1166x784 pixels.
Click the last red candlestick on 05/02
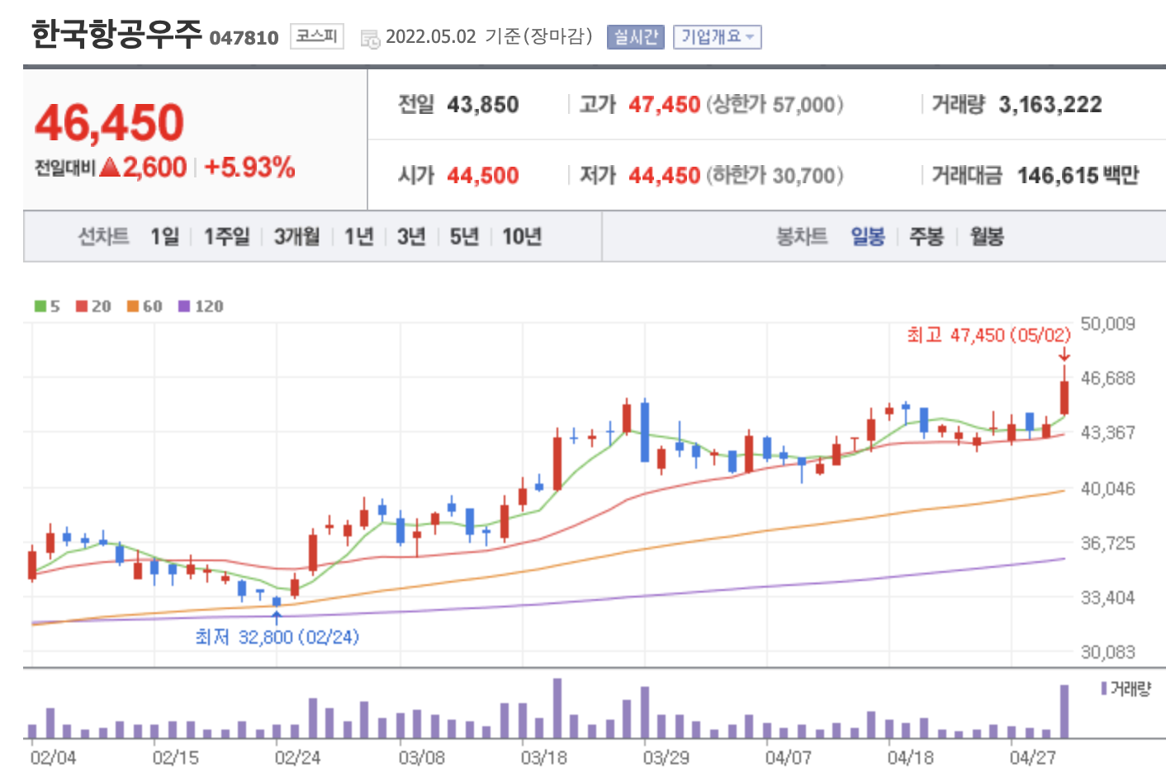tap(1064, 397)
